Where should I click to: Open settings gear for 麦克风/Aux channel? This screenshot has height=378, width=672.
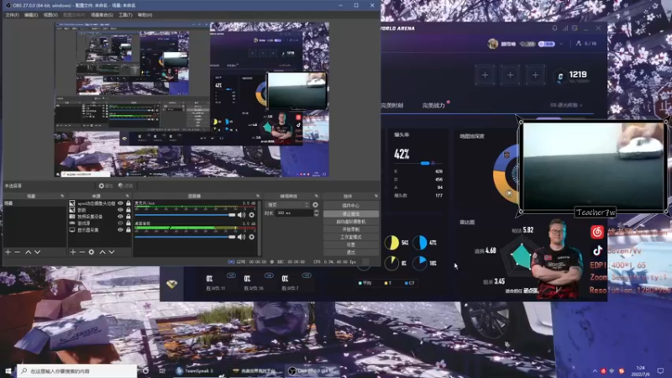pos(251,215)
